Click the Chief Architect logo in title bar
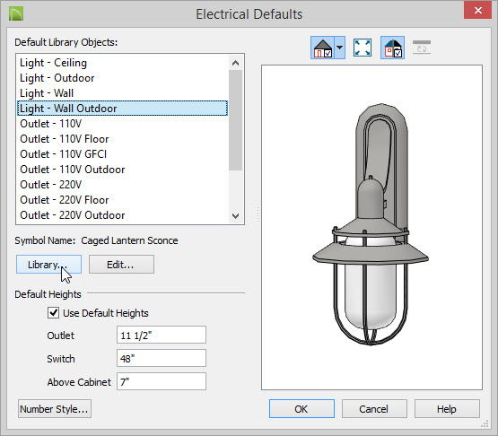498x436 pixels. [x=16, y=14]
